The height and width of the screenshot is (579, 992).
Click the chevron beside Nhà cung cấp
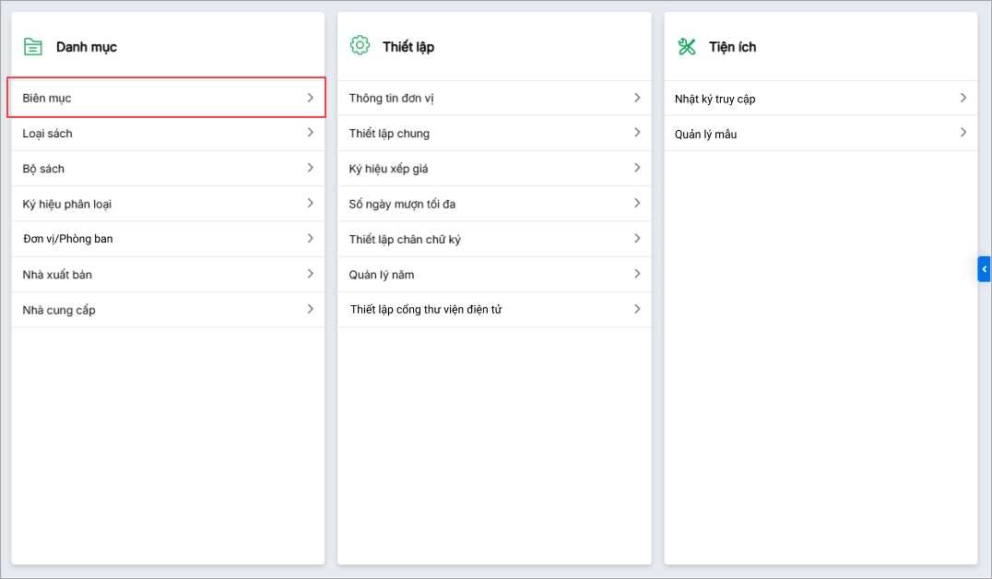coord(311,310)
